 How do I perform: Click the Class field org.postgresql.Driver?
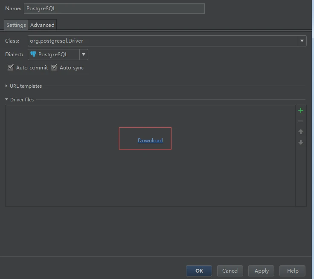click(163, 41)
